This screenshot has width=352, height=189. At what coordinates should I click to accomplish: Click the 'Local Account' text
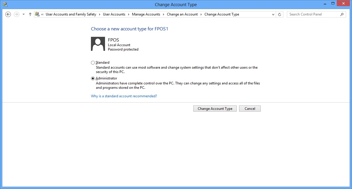point(119,45)
